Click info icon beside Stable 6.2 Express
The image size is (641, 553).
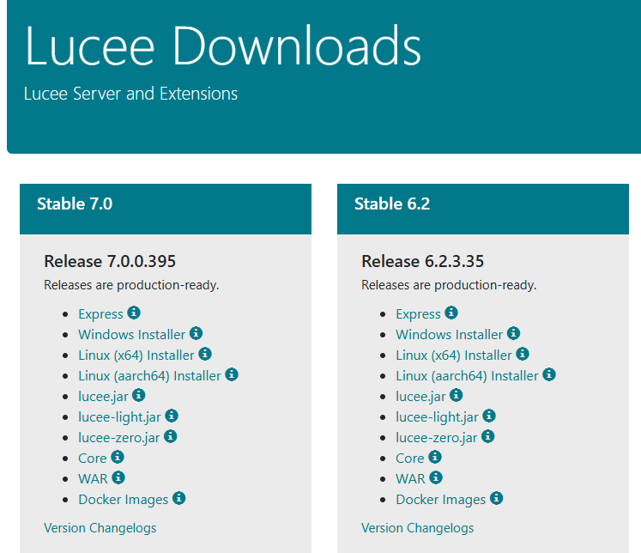(x=451, y=313)
